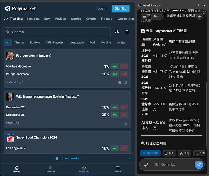Close the How it works banner
Screen dimensions: 209x176
130,158
